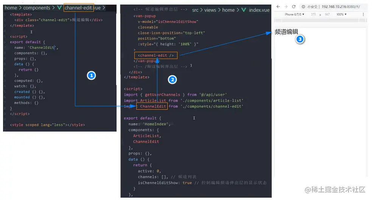Screen dimensions: 372x200
Task: Click the 'methods: {}' line
Action: click(26, 103)
